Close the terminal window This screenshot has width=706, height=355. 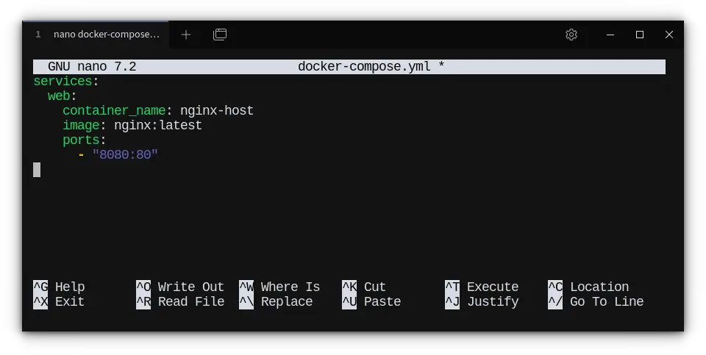669,35
